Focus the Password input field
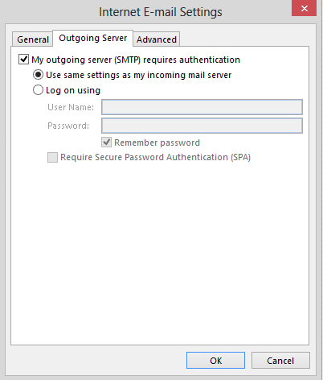This screenshot has height=380, width=323. click(x=202, y=126)
